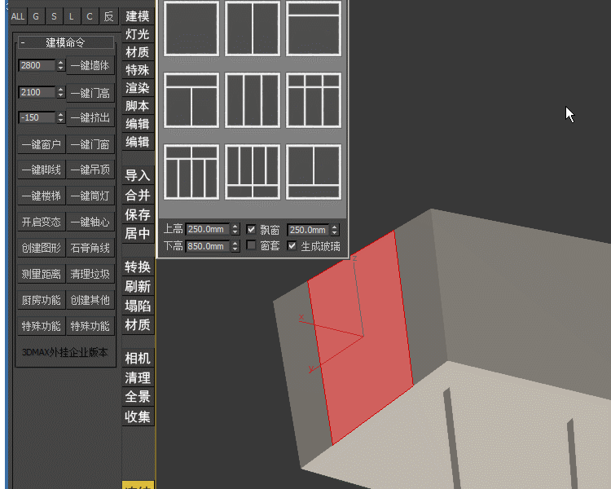Pick two-pane window template with bottom sill panel
Viewport: 611px width, 489px height.
point(314,172)
